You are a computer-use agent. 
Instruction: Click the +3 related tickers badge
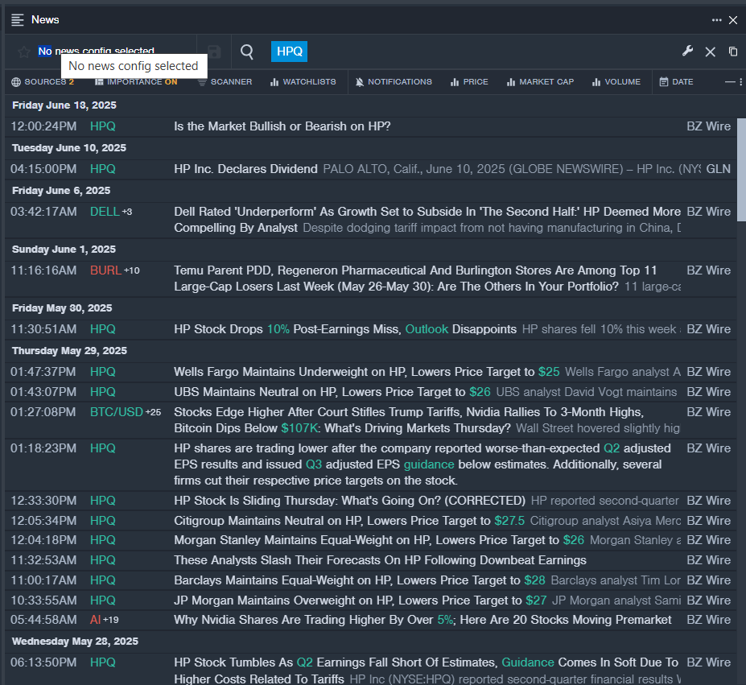point(127,213)
